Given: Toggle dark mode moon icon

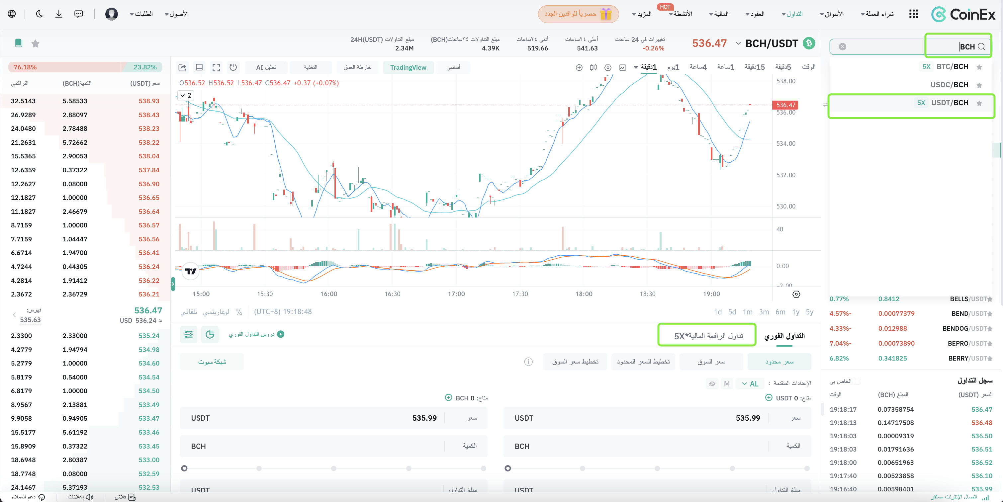Looking at the screenshot, I should click(39, 14).
